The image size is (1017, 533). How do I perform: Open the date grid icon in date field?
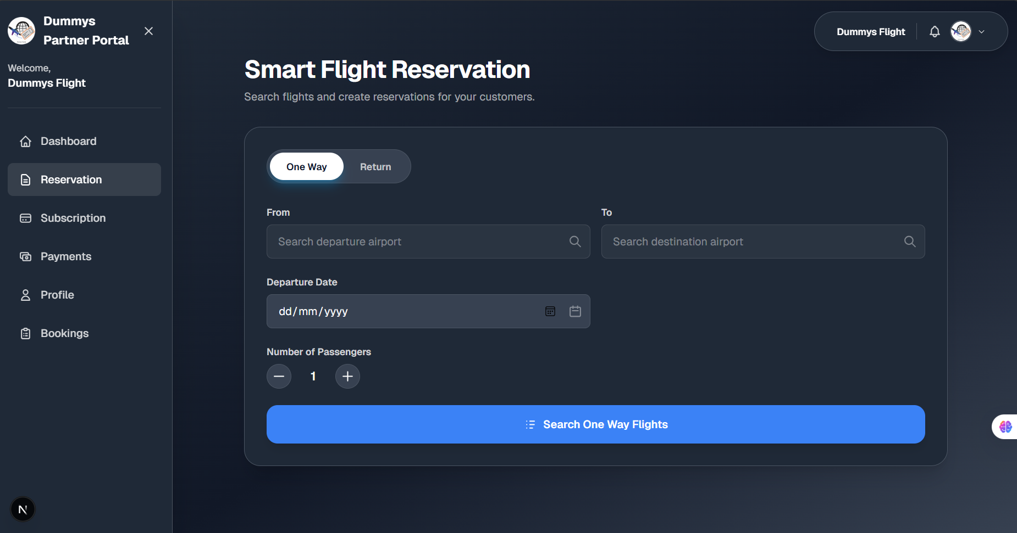(550, 311)
